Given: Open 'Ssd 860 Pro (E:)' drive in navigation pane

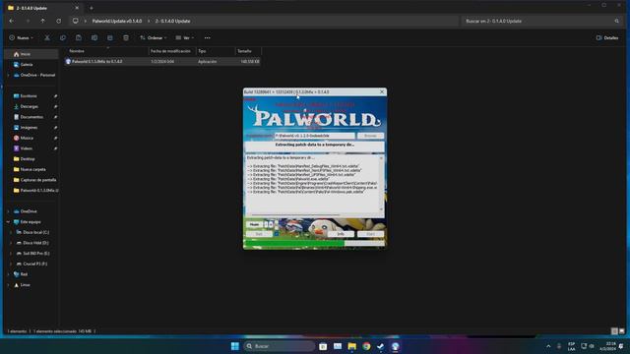Looking at the screenshot, I should tap(36, 254).
